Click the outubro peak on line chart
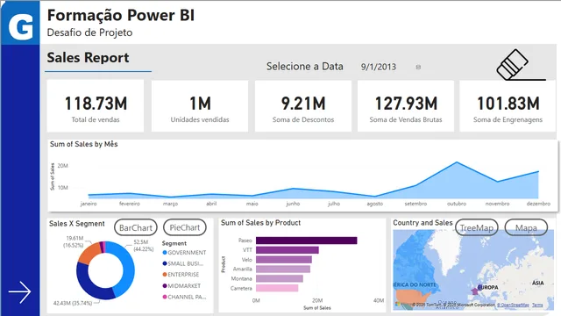 pyautogui.click(x=457, y=162)
